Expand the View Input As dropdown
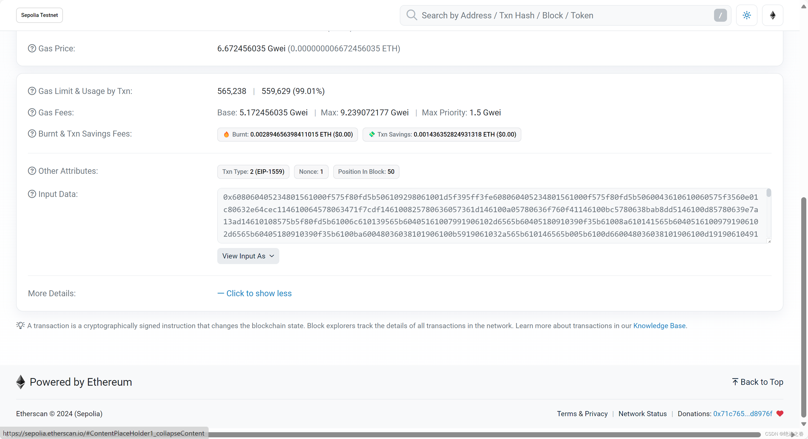 [x=248, y=256]
